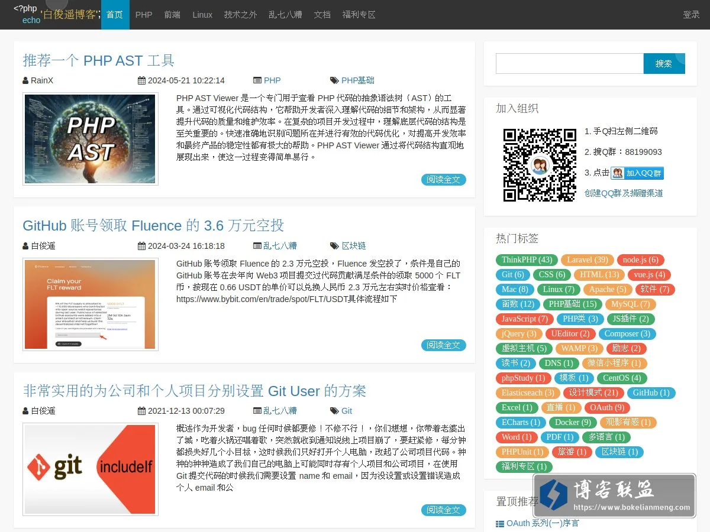
Task: Click the 搜索 button
Action: click(x=664, y=63)
